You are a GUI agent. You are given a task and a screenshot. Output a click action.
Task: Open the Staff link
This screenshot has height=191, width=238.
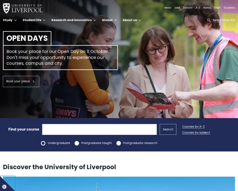(217, 8)
